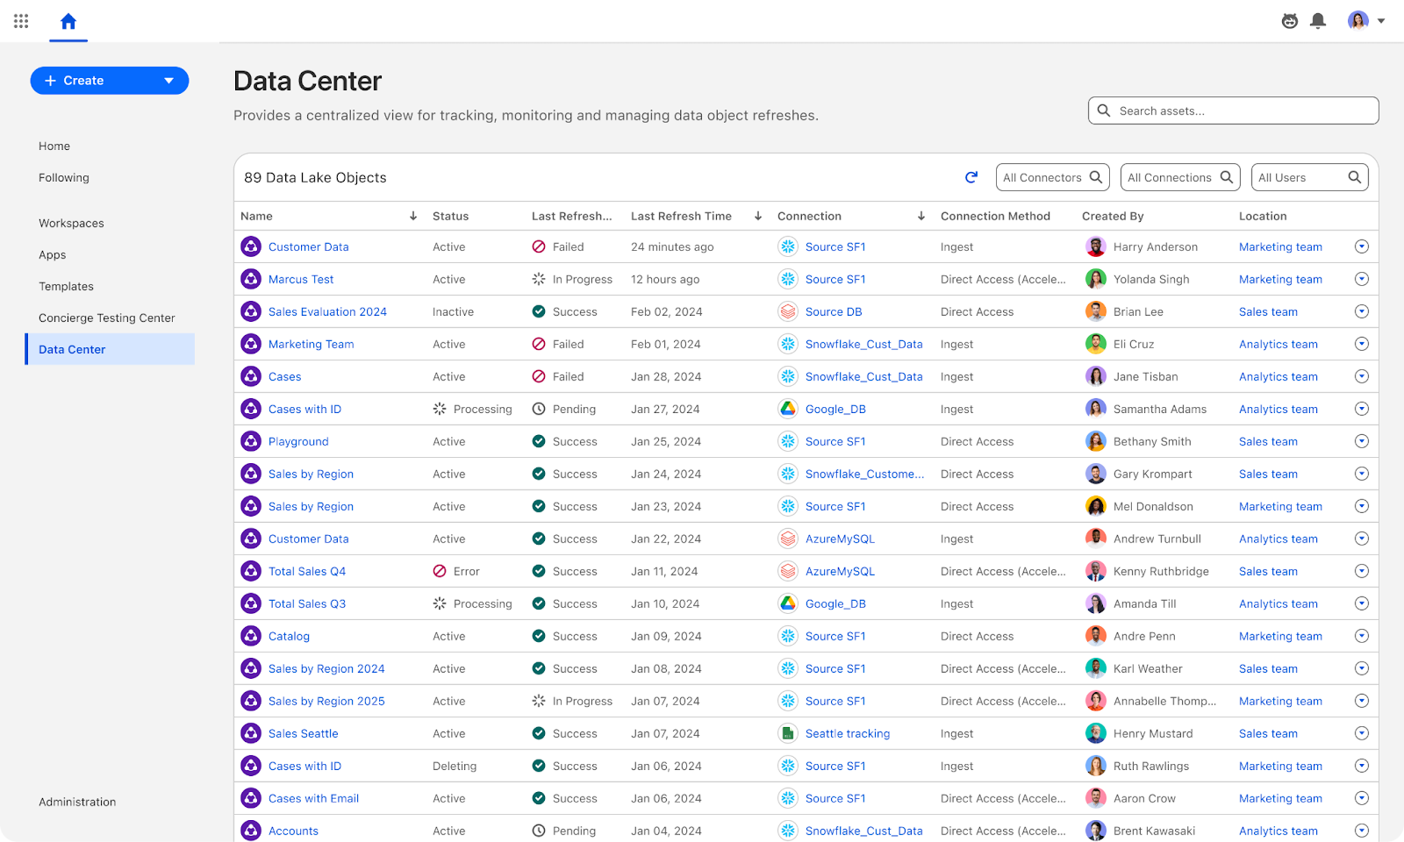Screen dimensions: 1404x842
Task: Open Concierge Testing Center in sidebar
Action: (107, 318)
